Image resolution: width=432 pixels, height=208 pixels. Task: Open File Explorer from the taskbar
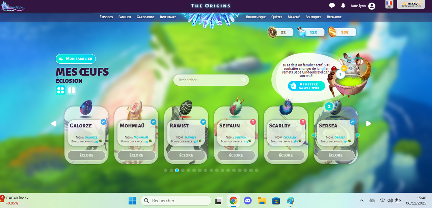262,201
